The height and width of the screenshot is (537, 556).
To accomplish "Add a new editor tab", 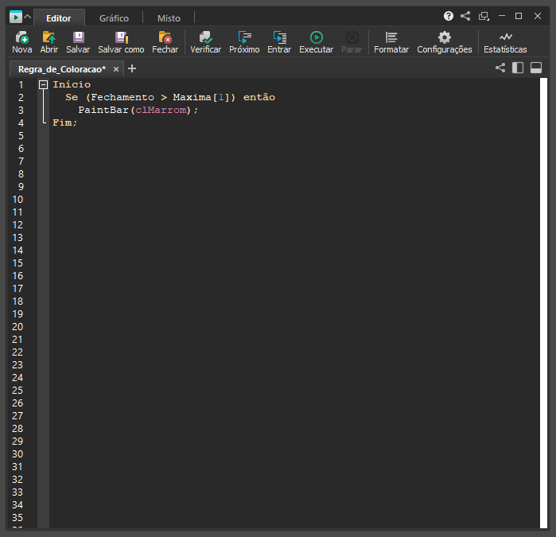I will (132, 69).
